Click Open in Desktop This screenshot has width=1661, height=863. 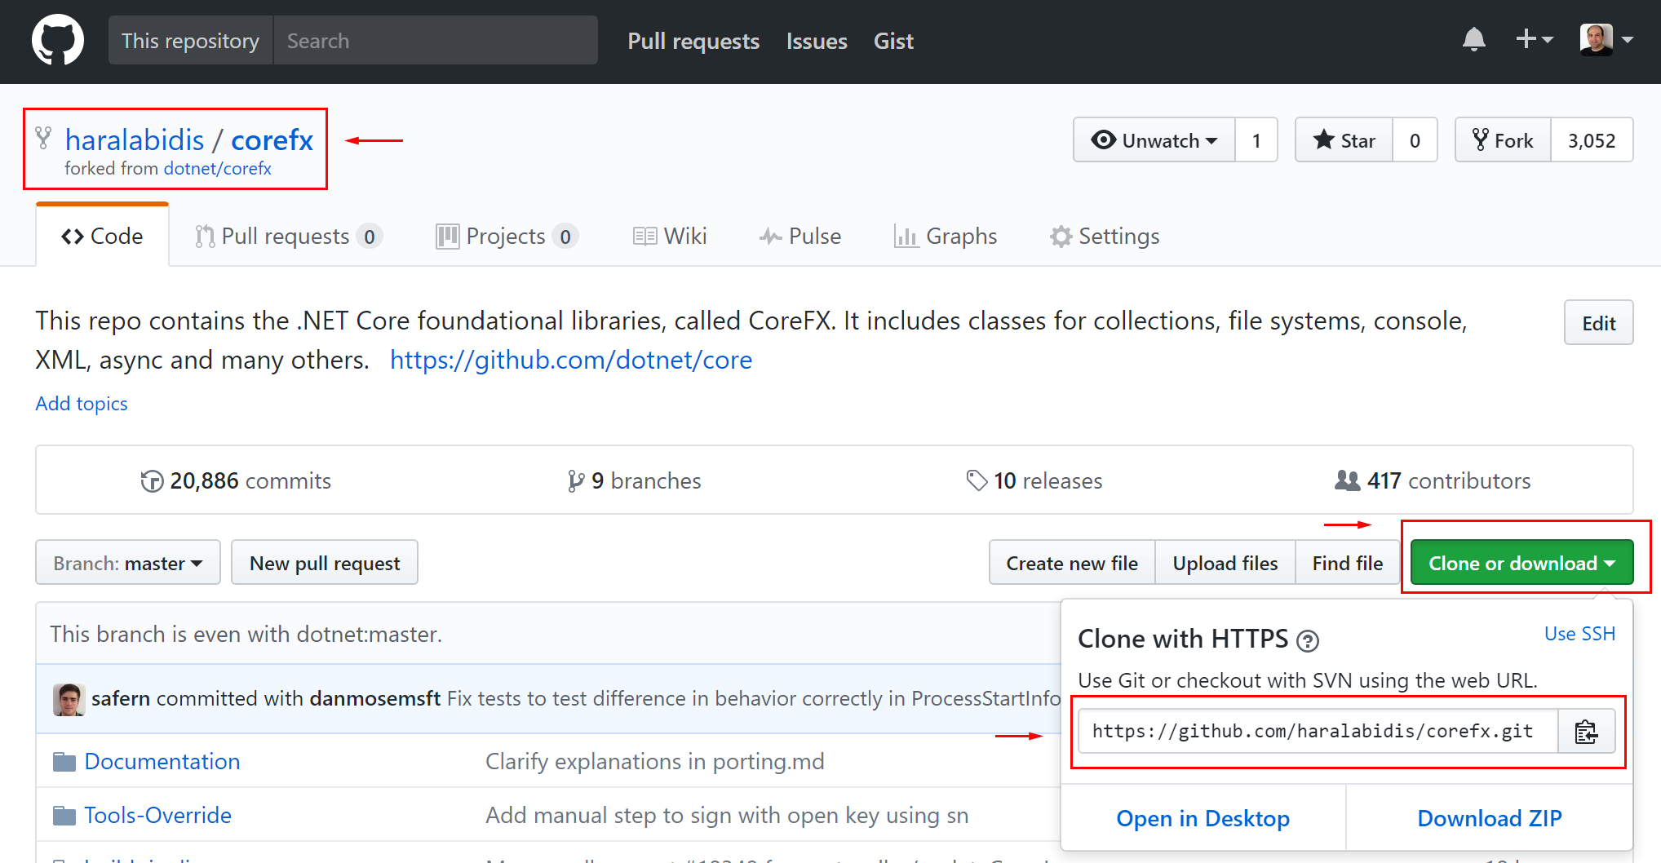1203,818
